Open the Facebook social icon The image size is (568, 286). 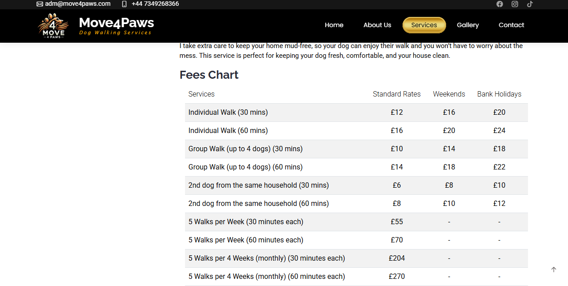click(x=500, y=4)
